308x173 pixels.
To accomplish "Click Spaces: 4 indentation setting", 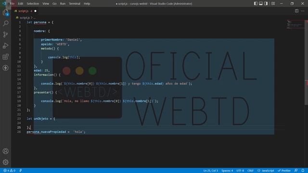I will coord(227,171).
